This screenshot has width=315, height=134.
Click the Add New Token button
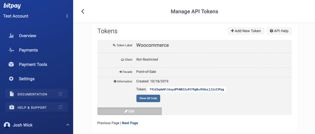246,31
